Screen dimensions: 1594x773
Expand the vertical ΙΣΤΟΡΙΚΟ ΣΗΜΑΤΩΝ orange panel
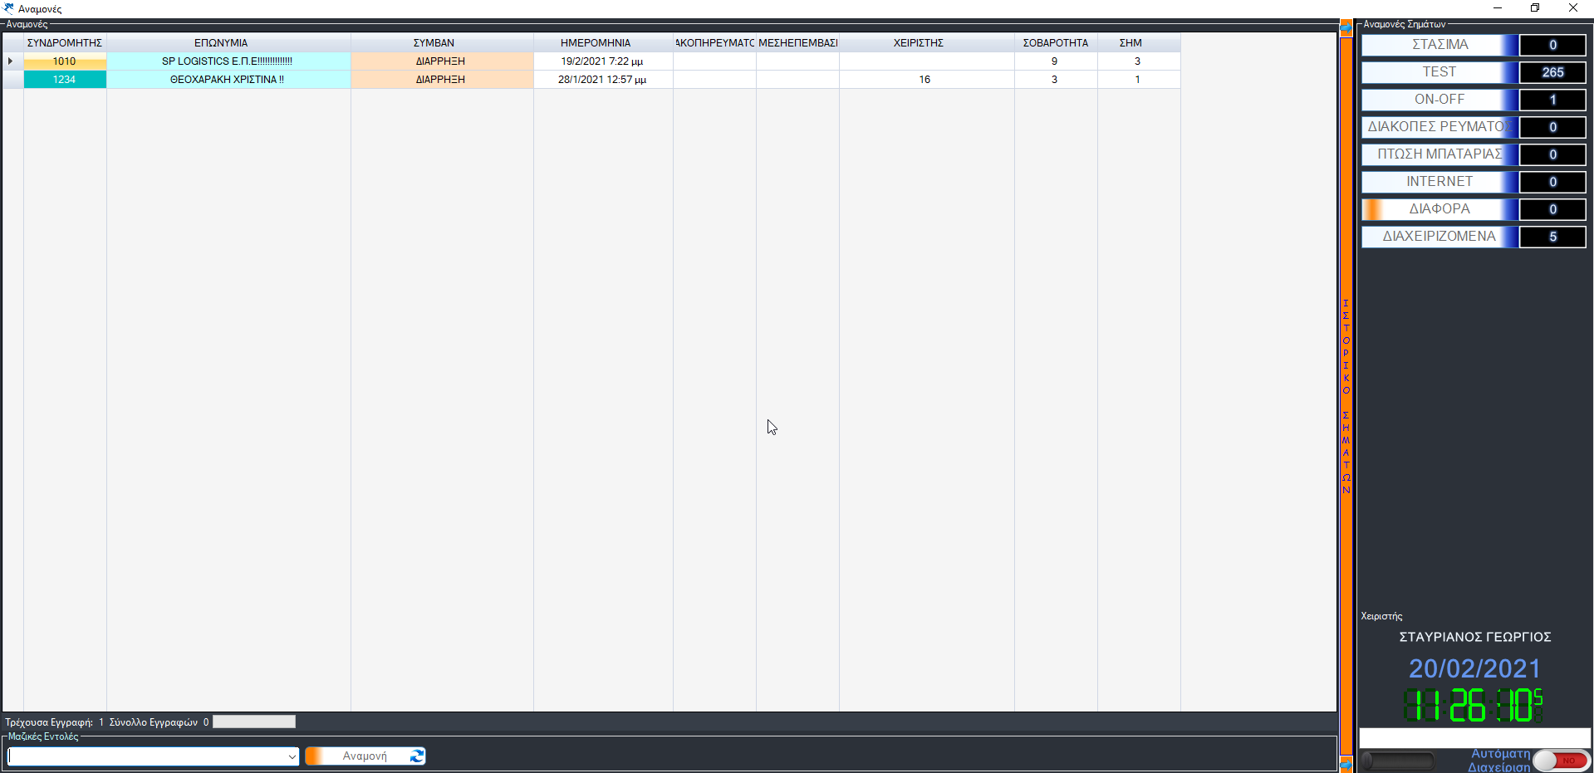1346,396
